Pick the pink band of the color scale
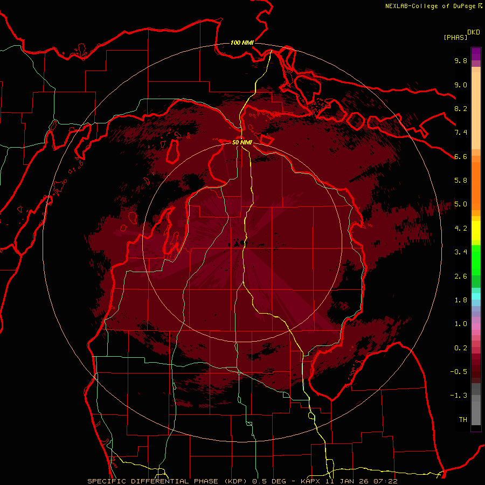This screenshot has height=485, width=485. [476, 327]
